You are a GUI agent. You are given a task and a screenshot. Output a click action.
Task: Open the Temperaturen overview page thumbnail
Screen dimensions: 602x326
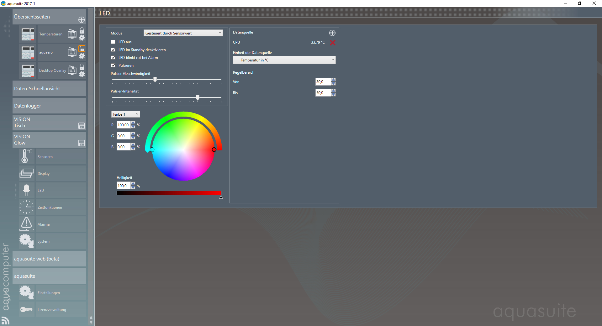coord(28,34)
